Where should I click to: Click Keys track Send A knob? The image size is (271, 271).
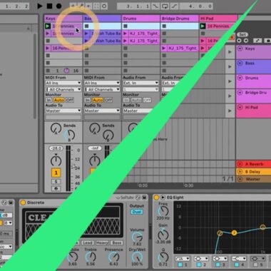pos(56,129)
